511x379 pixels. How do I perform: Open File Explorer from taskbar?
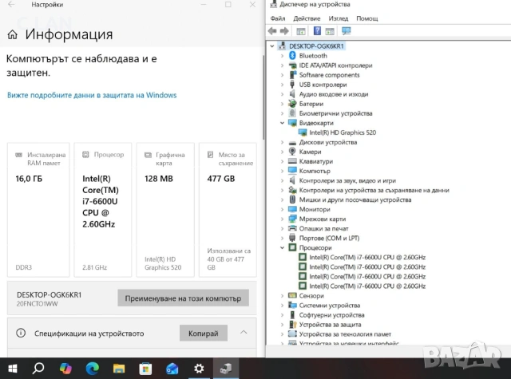click(119, 369)
